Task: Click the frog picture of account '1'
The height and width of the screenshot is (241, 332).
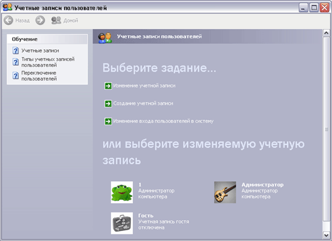Action: tap(122, 192)
